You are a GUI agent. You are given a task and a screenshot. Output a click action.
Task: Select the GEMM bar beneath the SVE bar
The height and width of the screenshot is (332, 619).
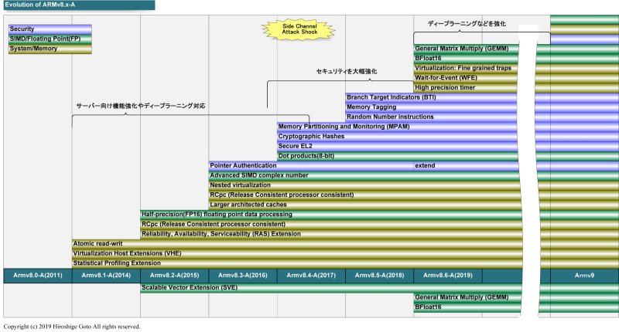click(467, 298)
